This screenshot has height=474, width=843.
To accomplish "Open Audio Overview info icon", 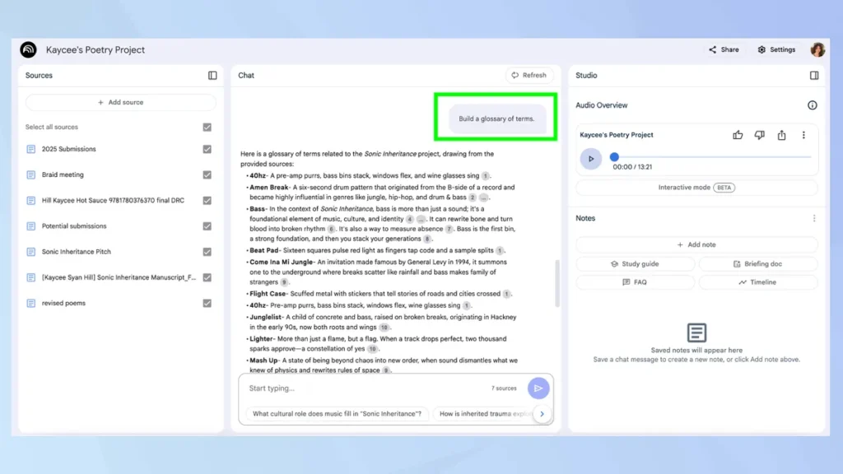I will tap(813, 105).
